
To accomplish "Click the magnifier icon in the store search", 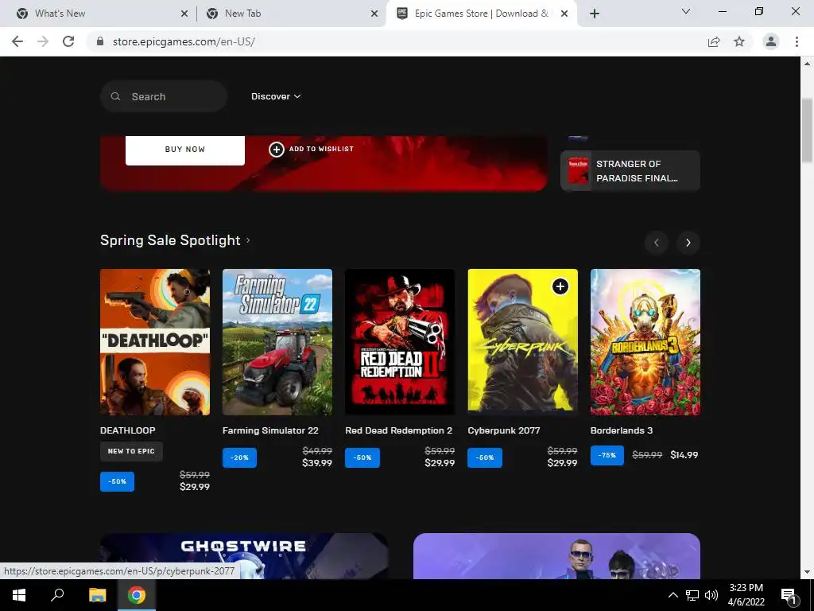I will click(116, 96).
